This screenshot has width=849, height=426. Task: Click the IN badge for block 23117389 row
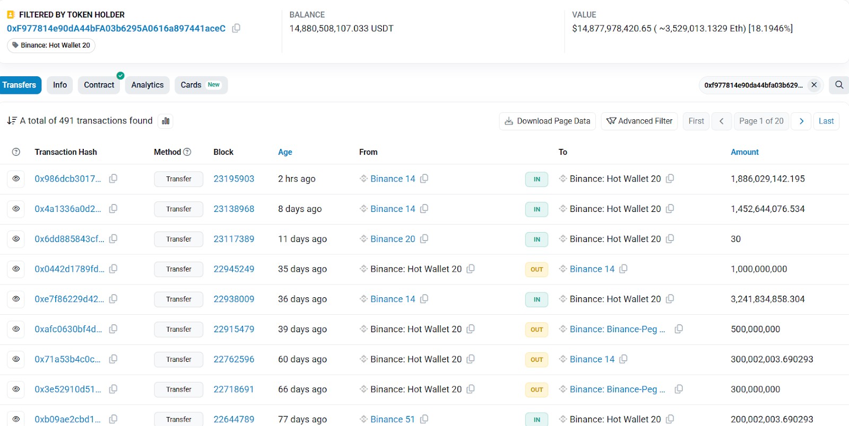537,239
